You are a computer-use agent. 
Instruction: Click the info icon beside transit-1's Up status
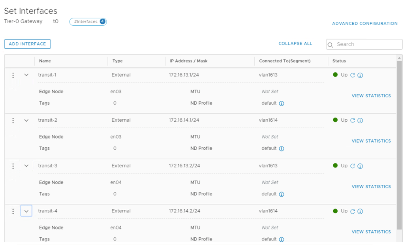click(x=360, y=75)
